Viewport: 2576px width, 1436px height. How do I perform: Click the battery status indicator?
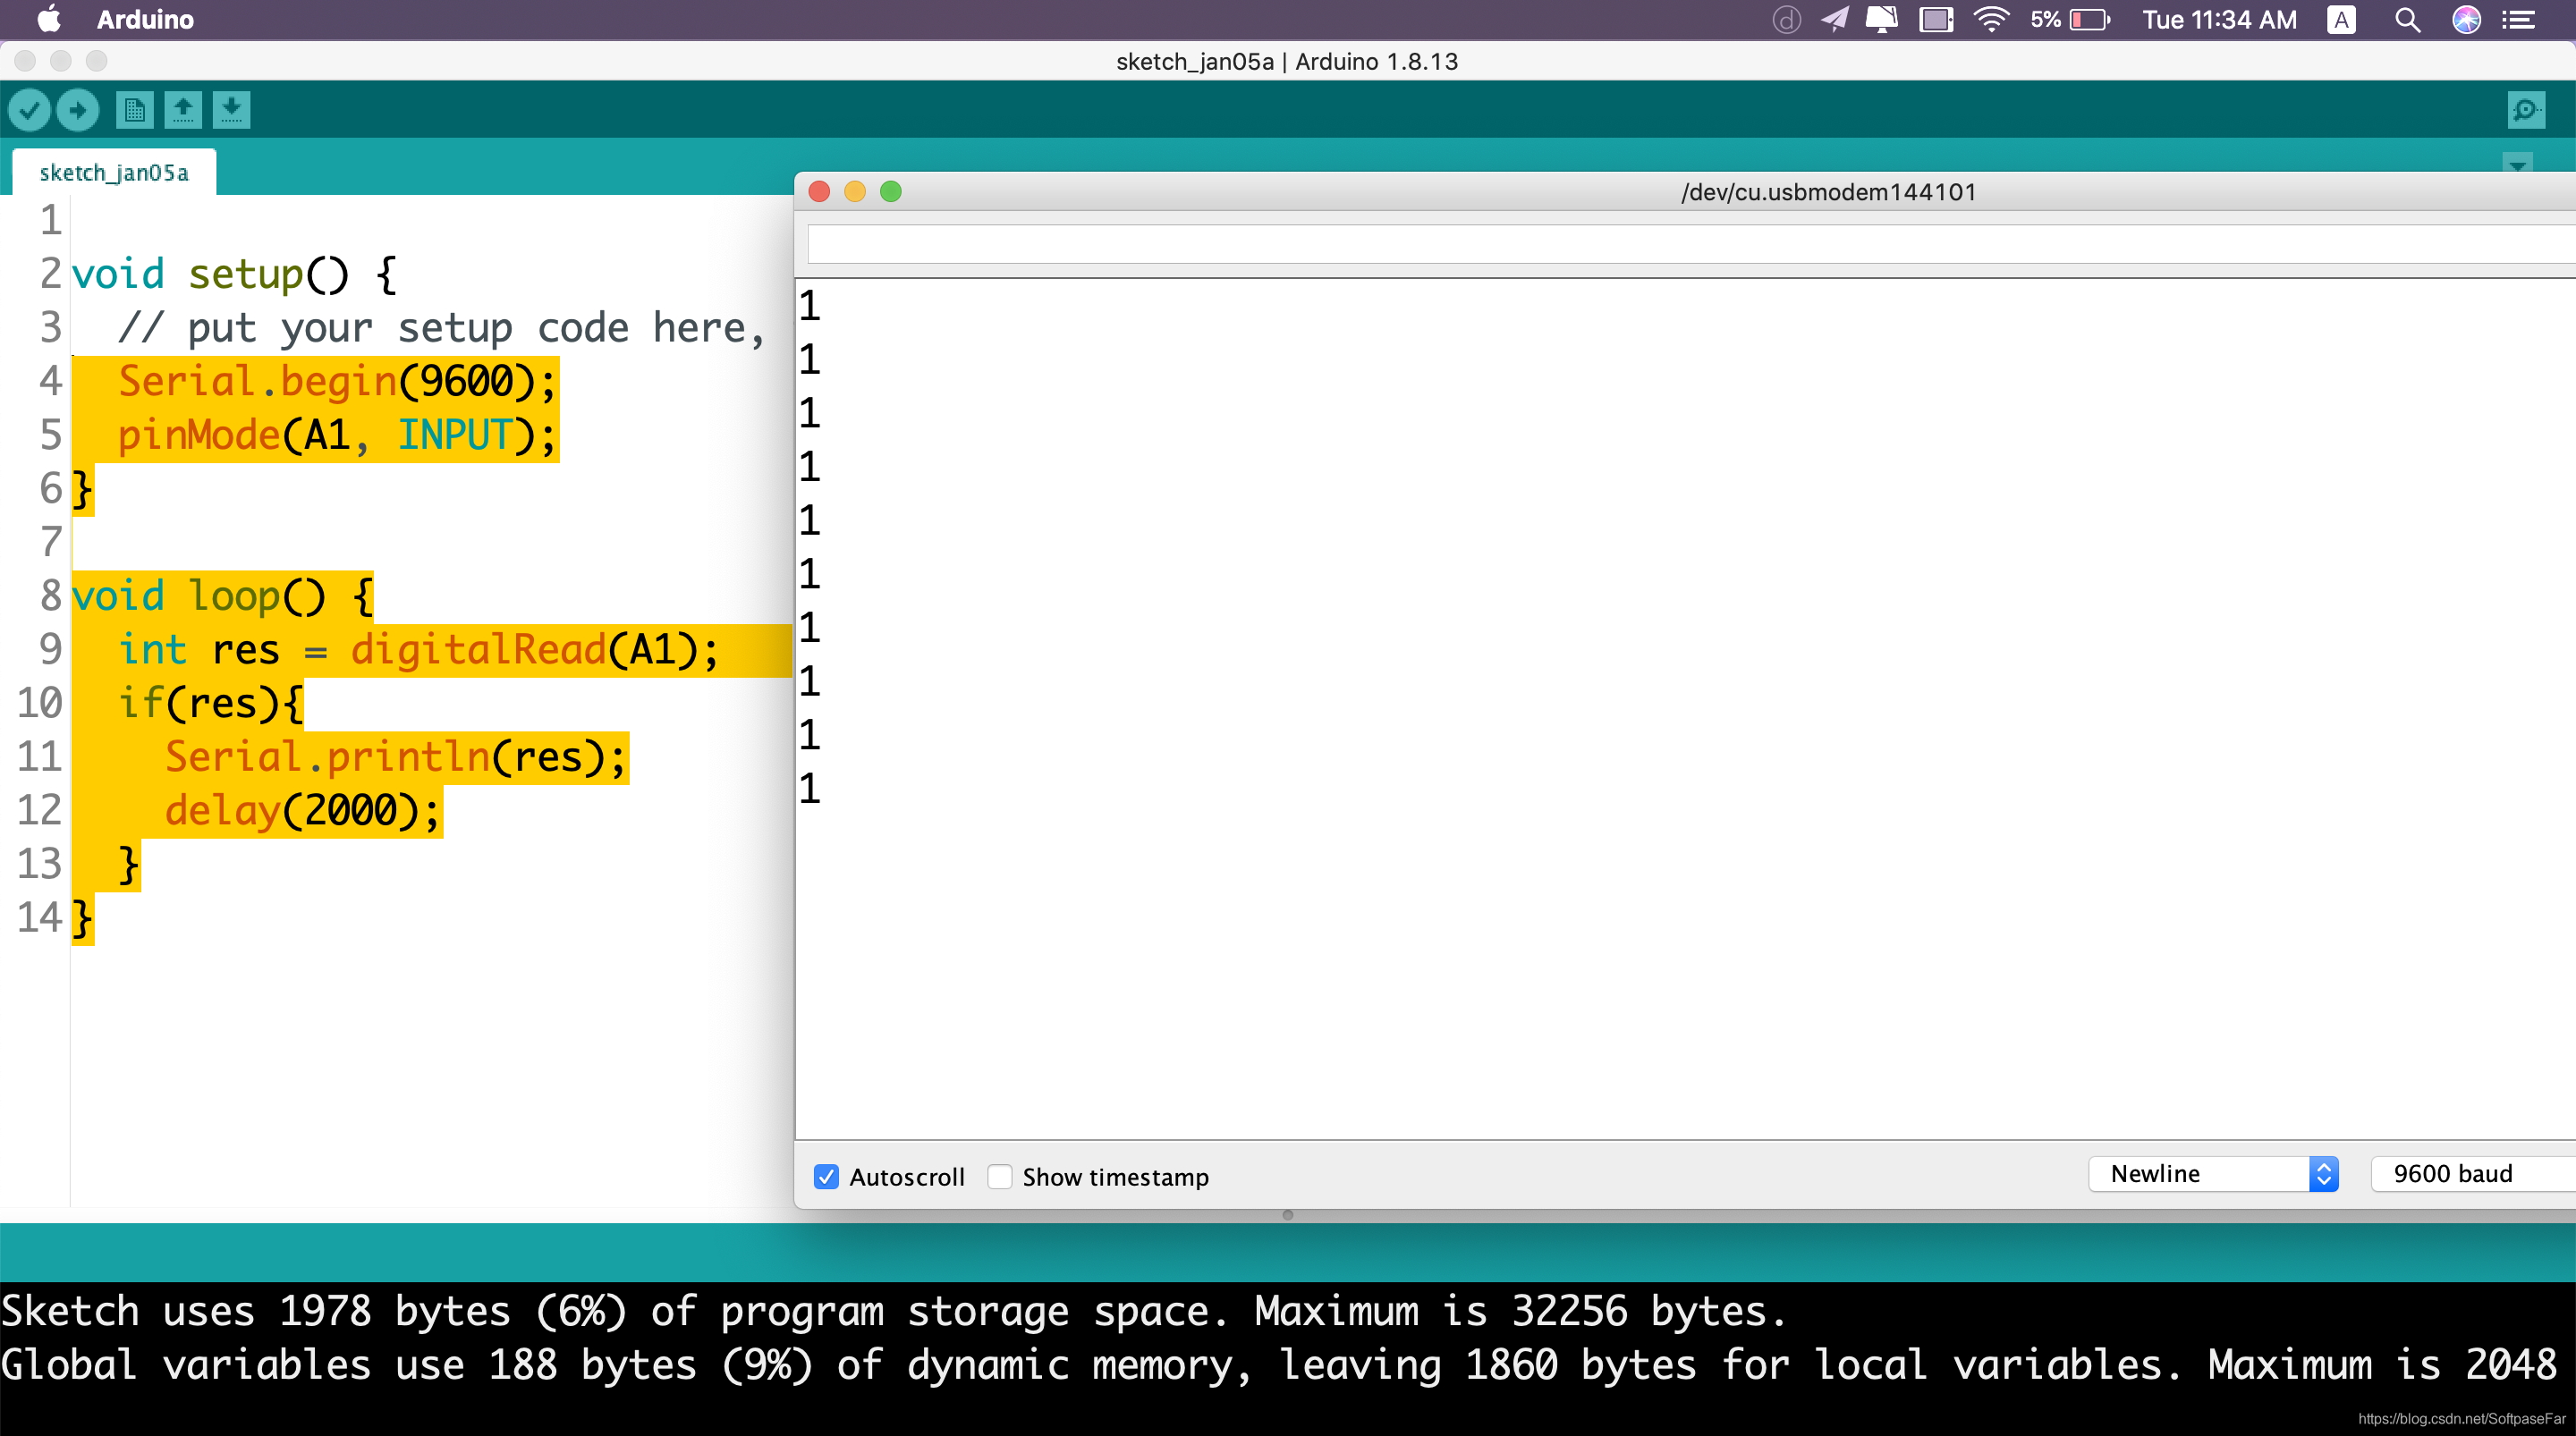(x=2090, y=20)
